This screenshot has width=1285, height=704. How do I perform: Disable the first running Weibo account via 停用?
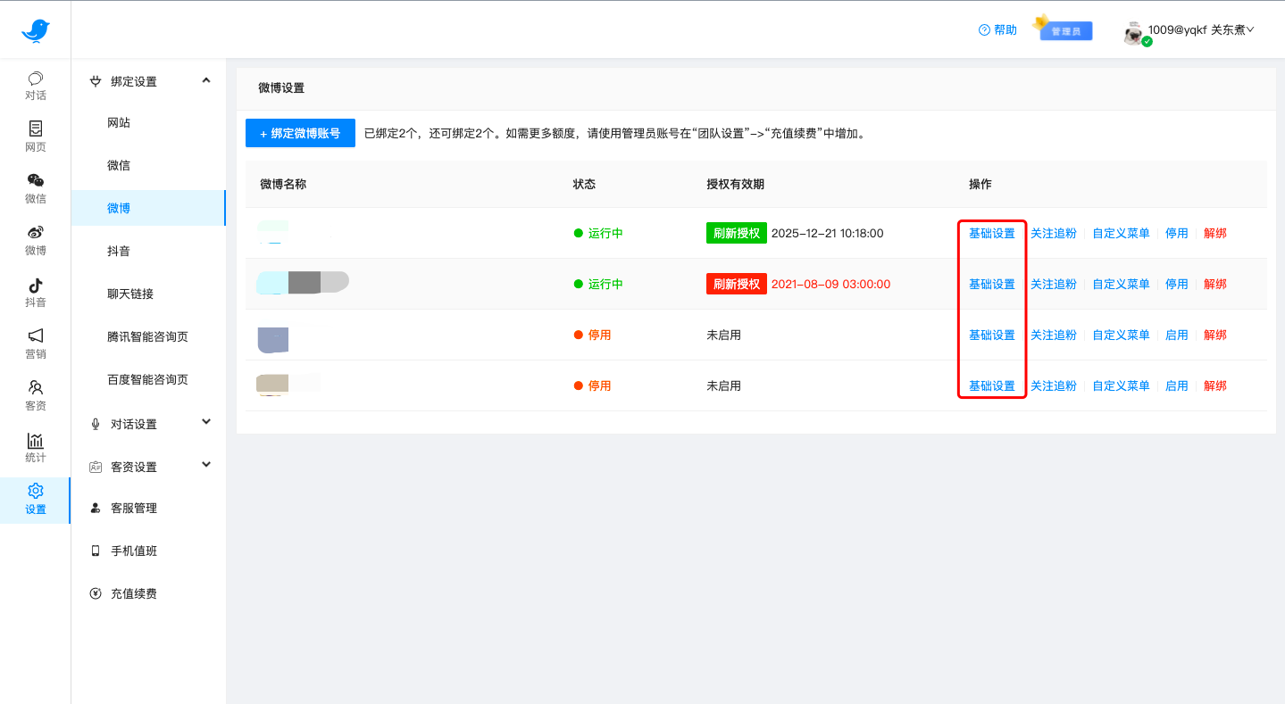click(x=1176, y=233)
